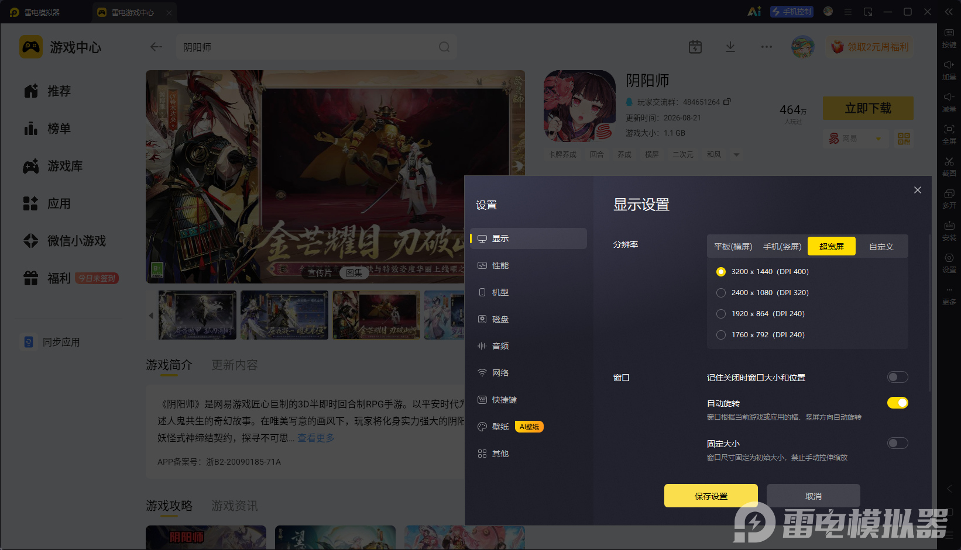
Task: Click the 减量 volume down icon
Action: click(949, 103)
